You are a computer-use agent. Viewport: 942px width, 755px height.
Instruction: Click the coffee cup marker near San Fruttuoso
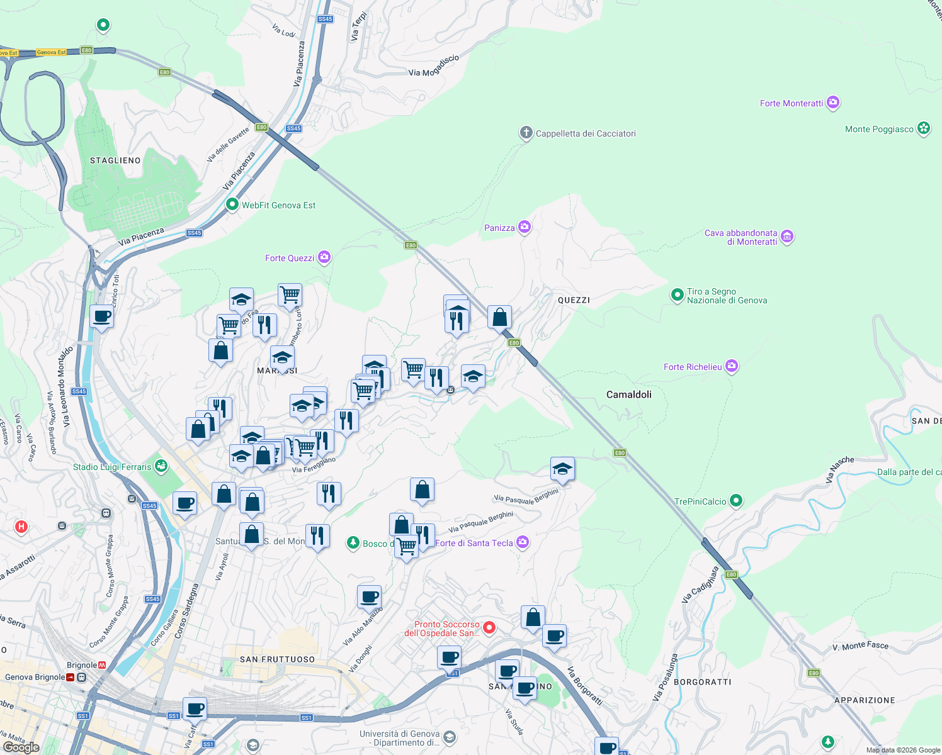tap(369, 596)
